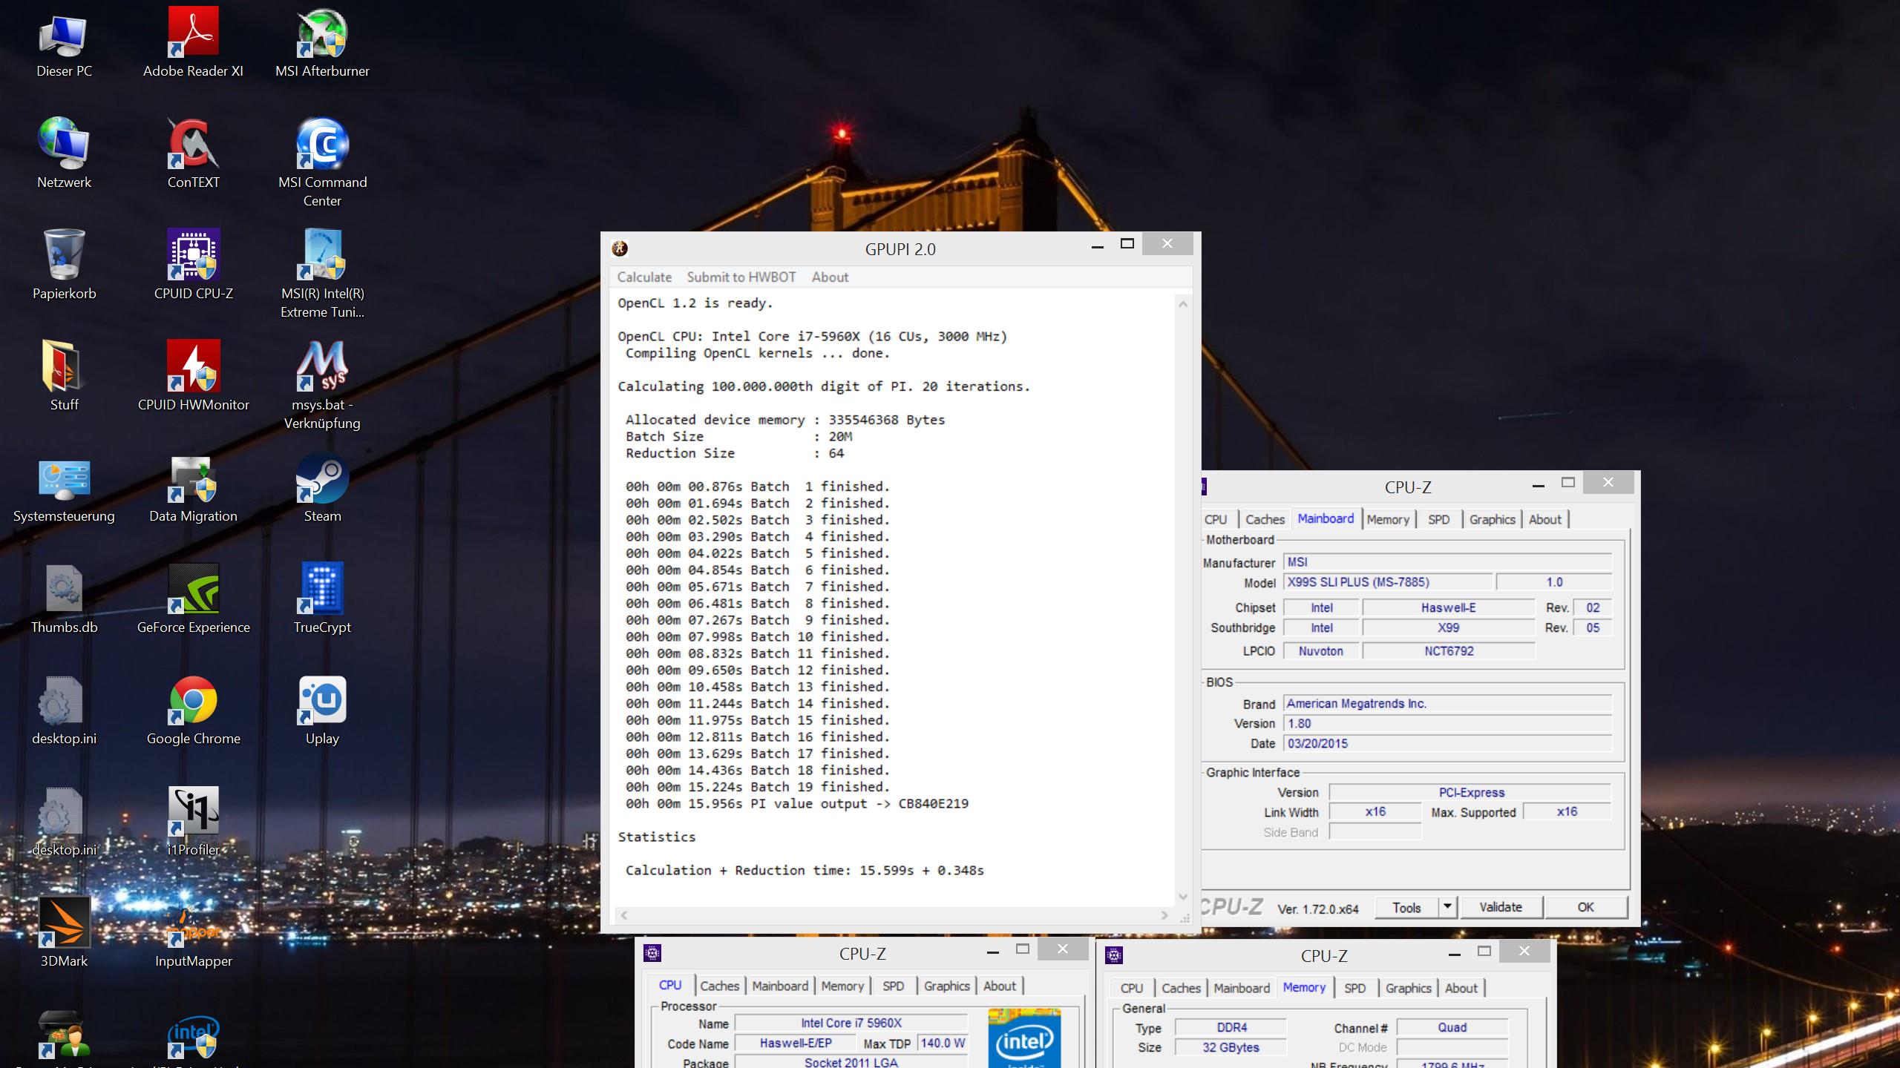Click the GPUPI vertical scrollbar down arrow

coord(1183,897)
